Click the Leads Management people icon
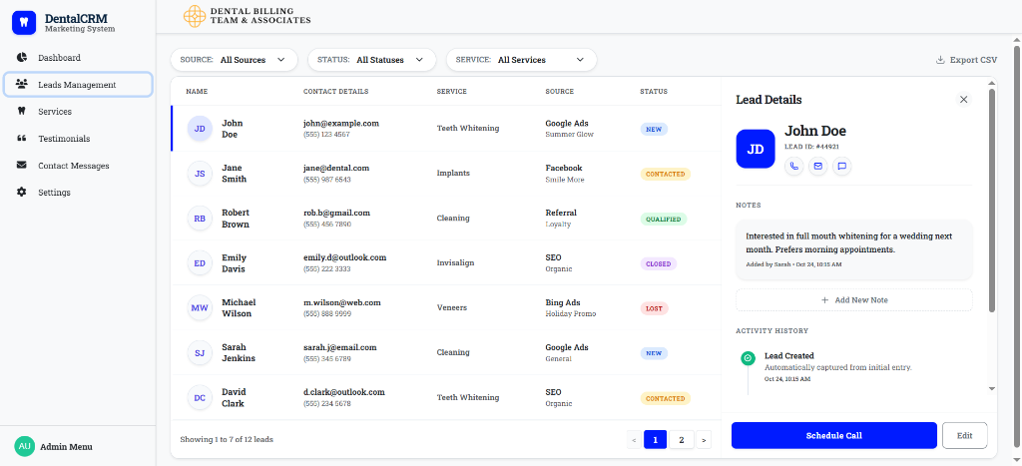This screenshot has width=1022, height=466. tap(22, 84)
